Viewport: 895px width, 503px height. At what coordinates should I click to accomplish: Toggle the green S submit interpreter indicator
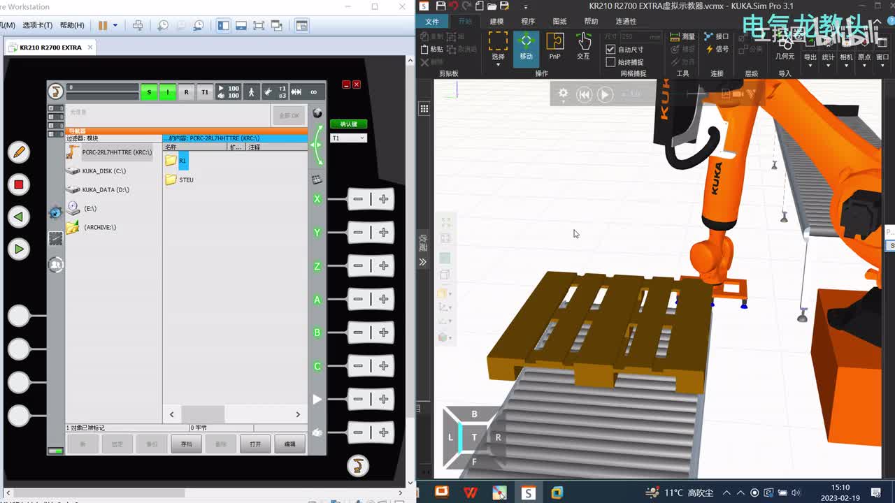[149, 92]
